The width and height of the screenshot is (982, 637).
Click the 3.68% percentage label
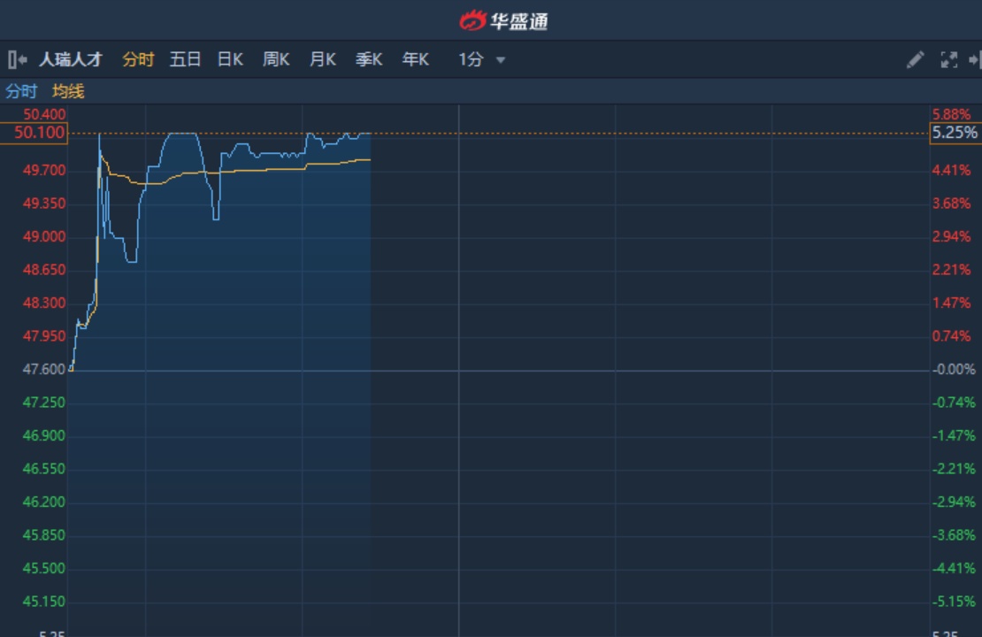951,203
